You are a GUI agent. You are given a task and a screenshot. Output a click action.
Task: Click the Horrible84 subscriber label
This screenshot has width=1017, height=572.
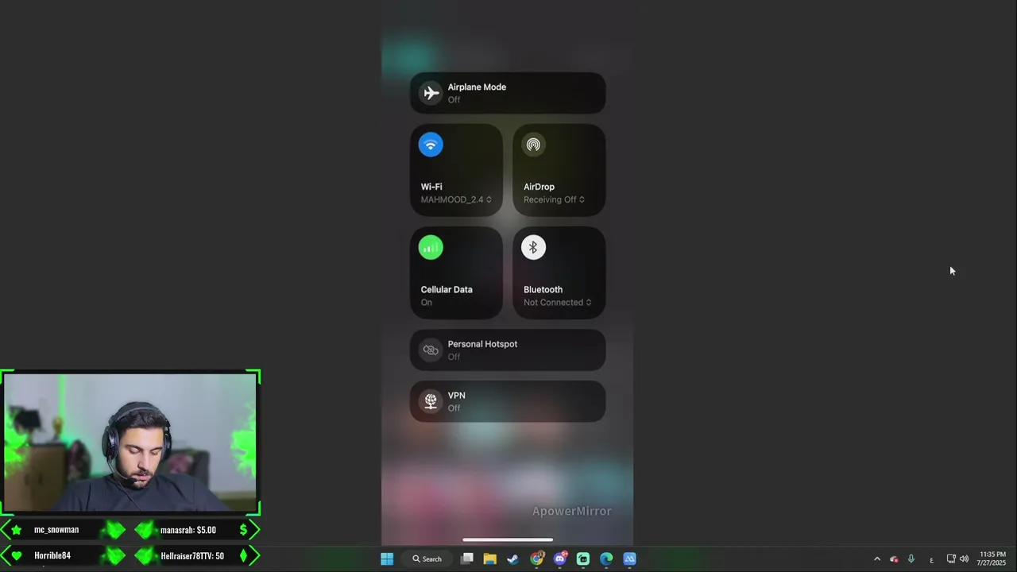click(x=52, y=555)
